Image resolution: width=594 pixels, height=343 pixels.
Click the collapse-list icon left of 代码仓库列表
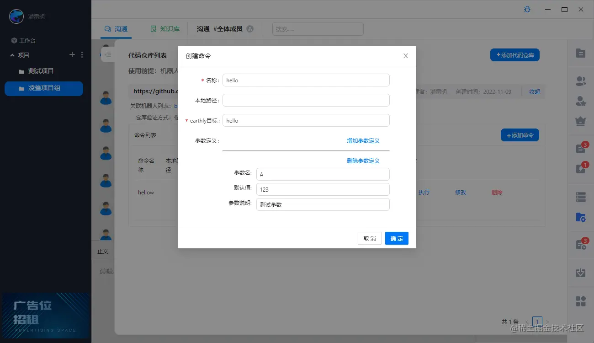point(108,55)
